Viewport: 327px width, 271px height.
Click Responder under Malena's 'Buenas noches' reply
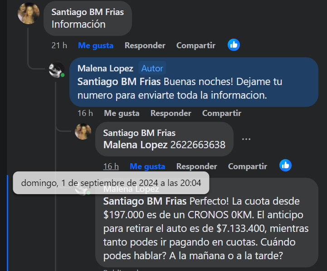[x=171, y=113]
